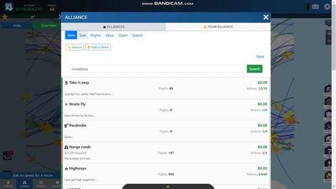Show only Open alliances
This screenshot has height=189, width=336.
point(123,35)
